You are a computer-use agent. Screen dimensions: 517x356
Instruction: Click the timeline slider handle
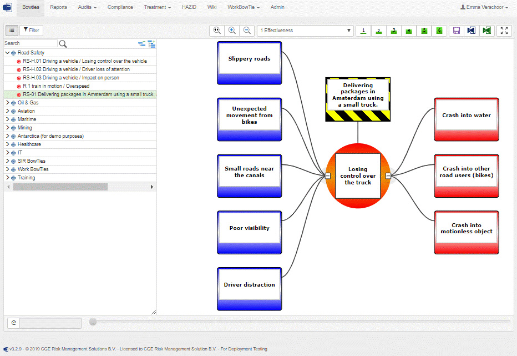click(93, 322)
